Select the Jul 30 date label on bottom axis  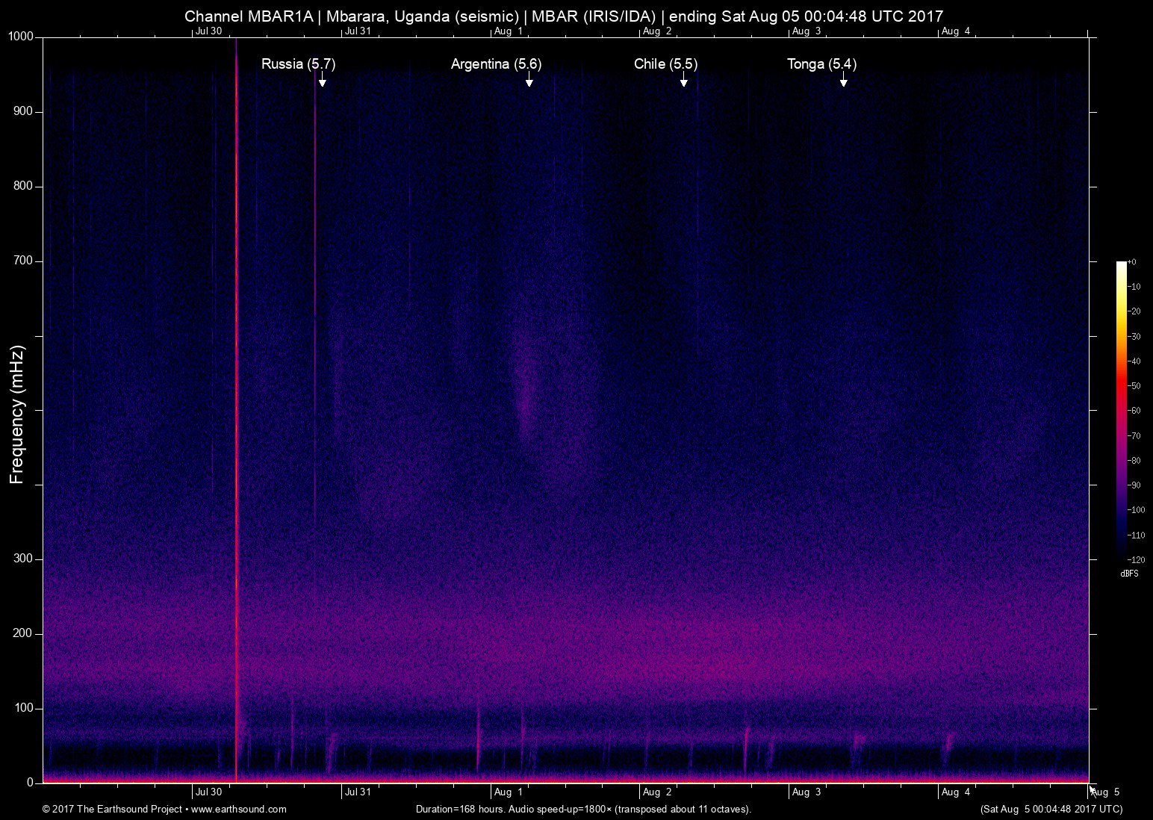(210, 792)
